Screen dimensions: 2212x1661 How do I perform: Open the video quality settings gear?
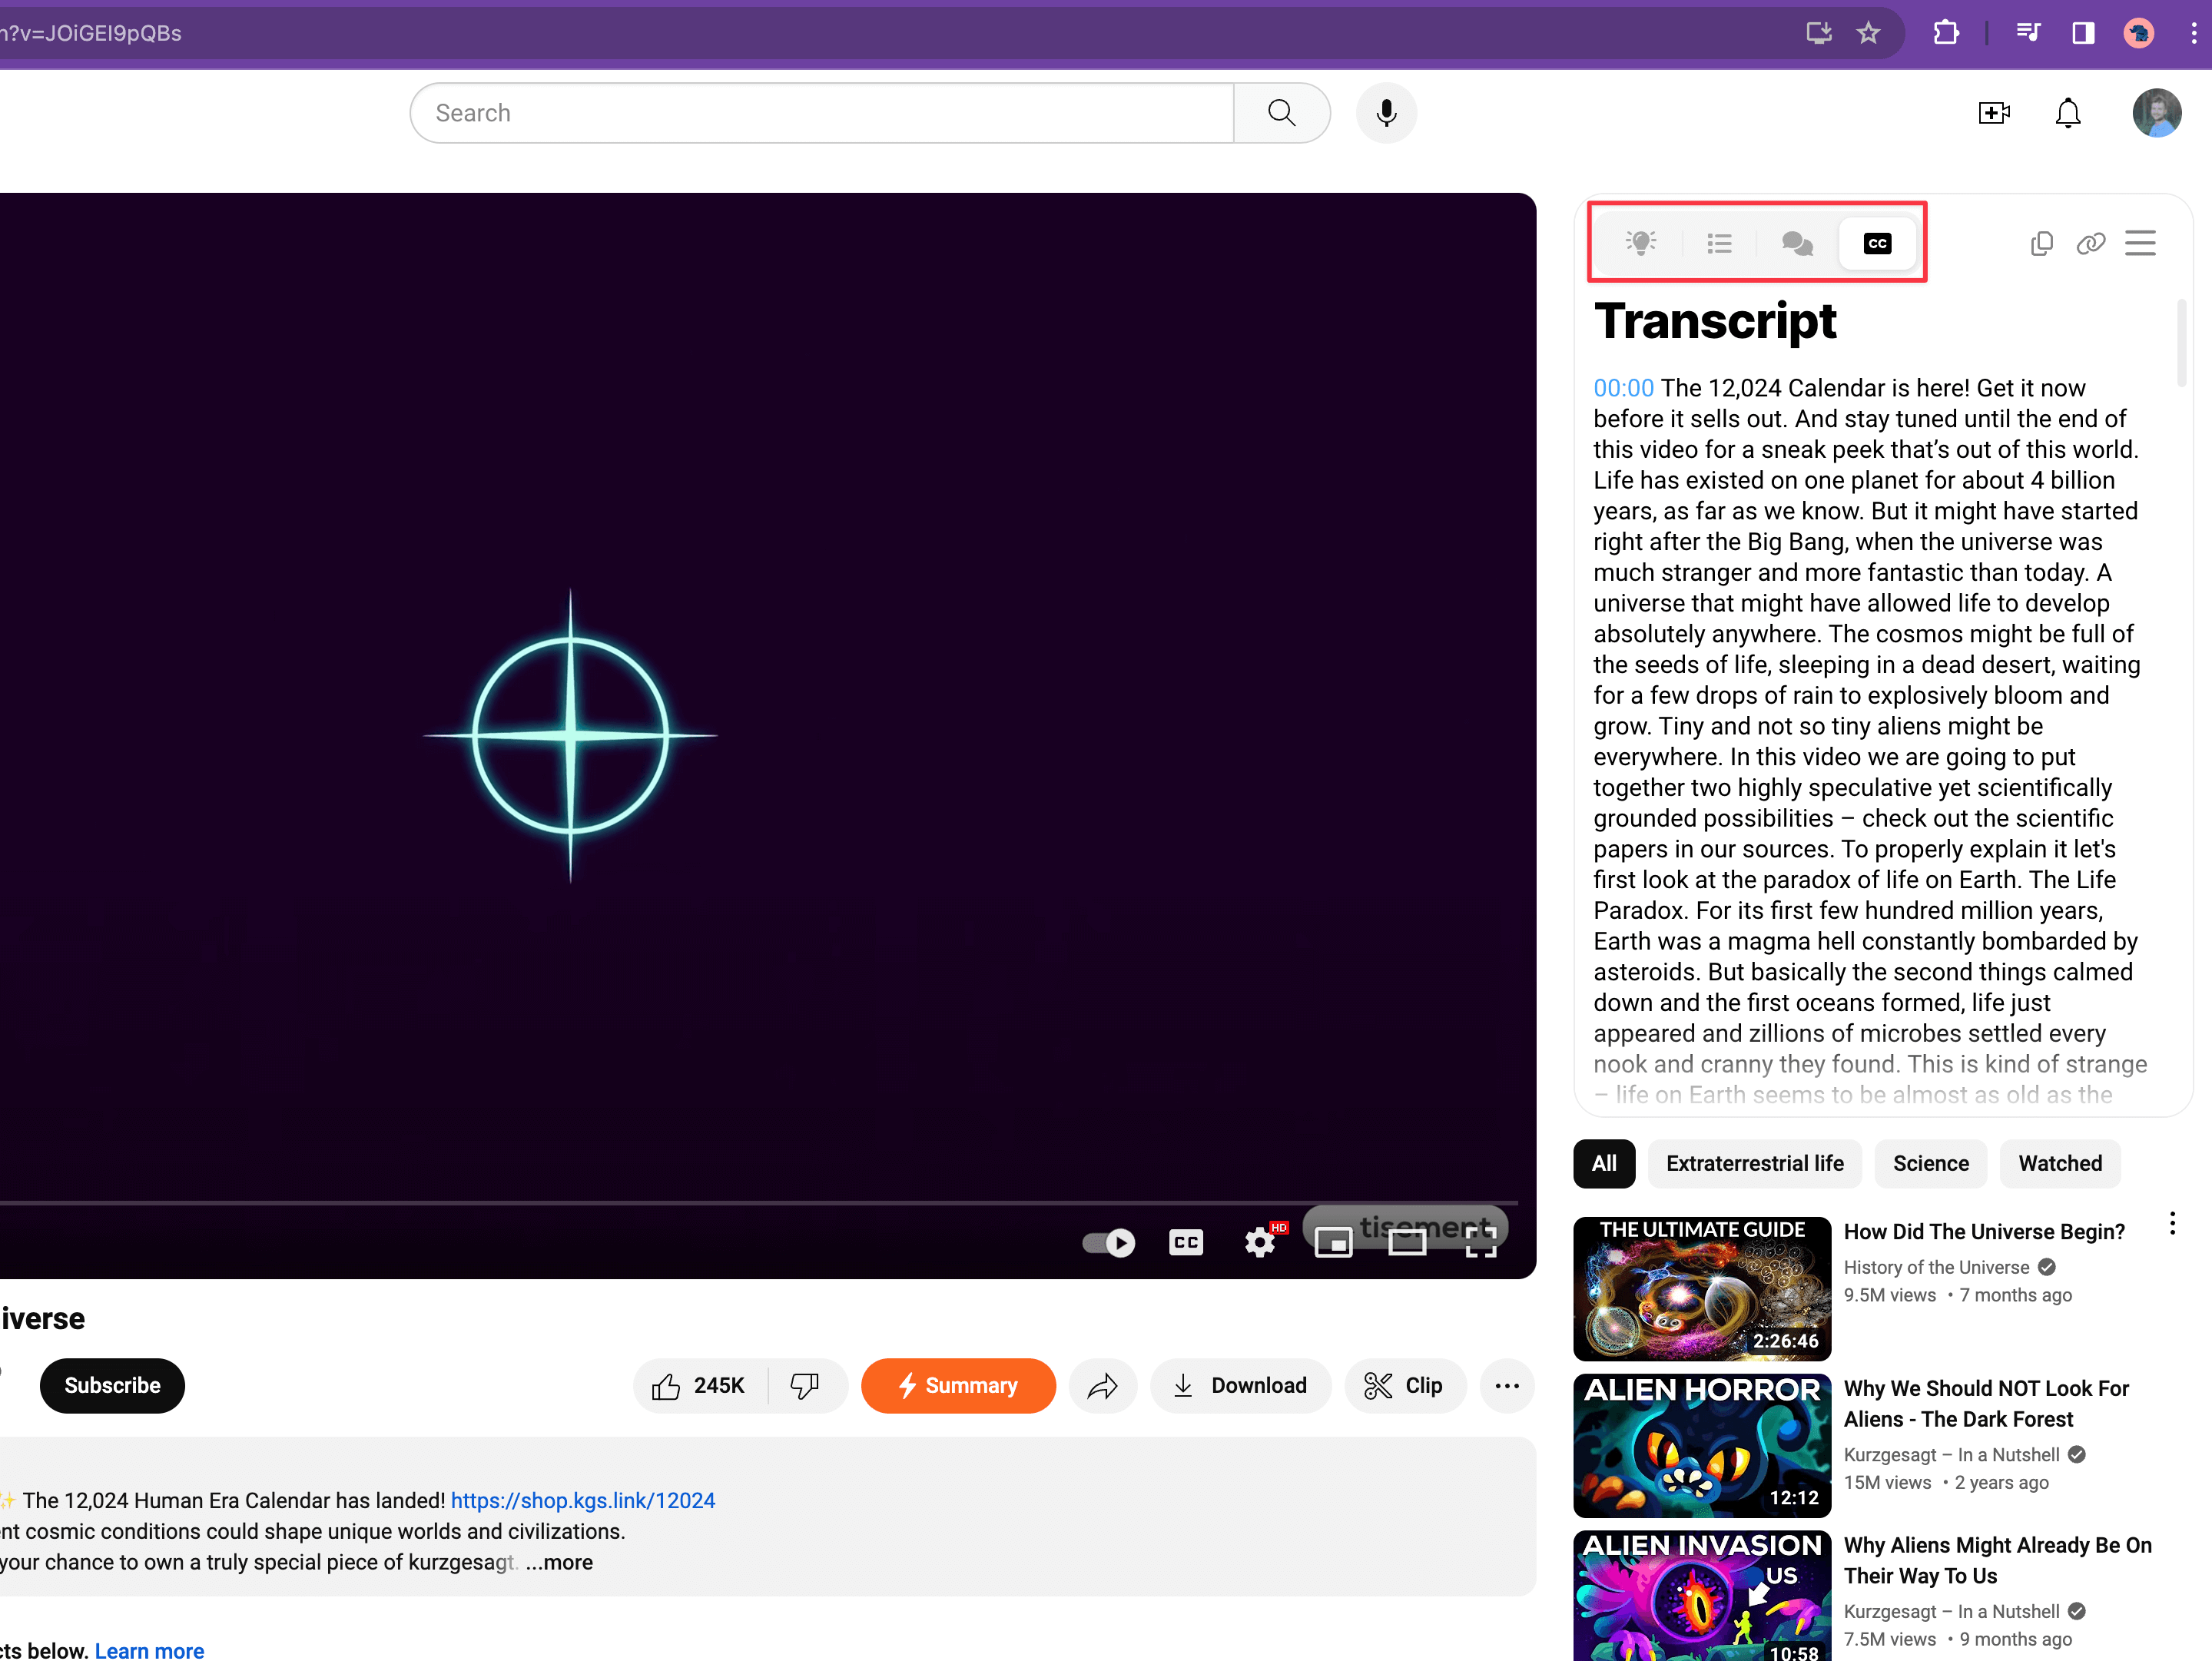[x=1259, y=1242]
